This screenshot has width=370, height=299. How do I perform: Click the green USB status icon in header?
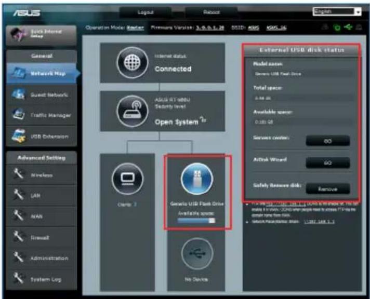pyautogui.click(x=348, y=27)
